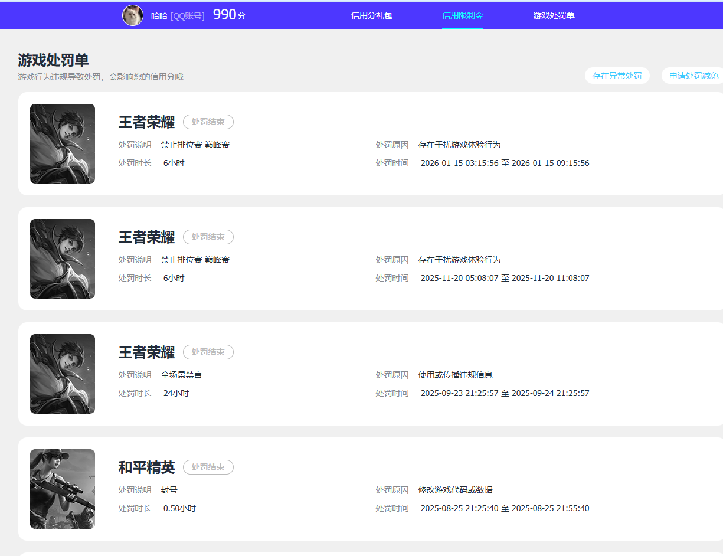This screenshot has width=723, height=556.
Task: Open the 游戏处罚单 tab in header
Action: click(554, 15)
